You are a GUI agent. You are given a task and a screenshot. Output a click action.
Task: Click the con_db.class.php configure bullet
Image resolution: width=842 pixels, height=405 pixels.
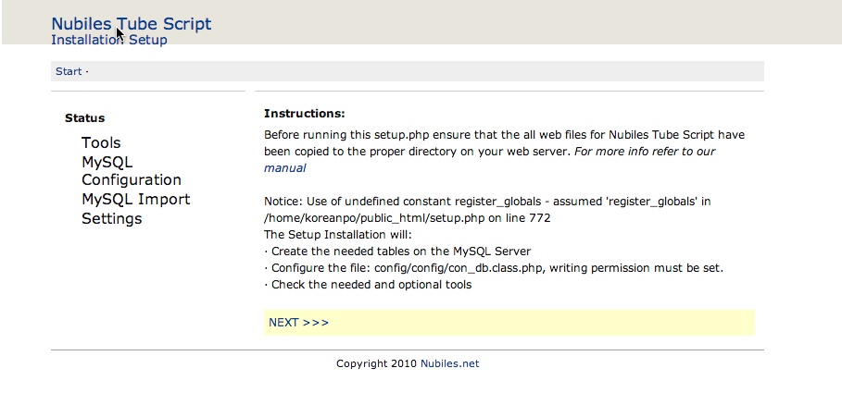coord(494,268)
